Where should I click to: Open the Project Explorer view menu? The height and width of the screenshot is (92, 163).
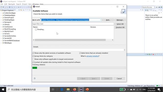26,10
